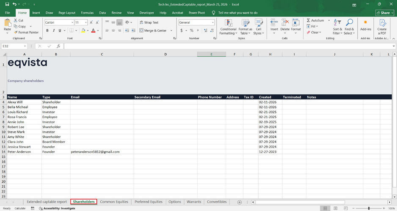Switch to the Page Layout ribbon tab
397x211 pixels.
[67, 13]
